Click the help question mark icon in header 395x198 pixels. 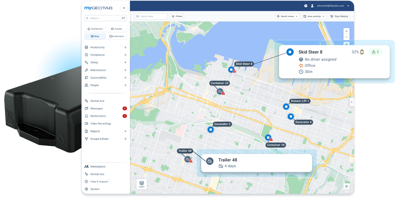click(306, 6)
